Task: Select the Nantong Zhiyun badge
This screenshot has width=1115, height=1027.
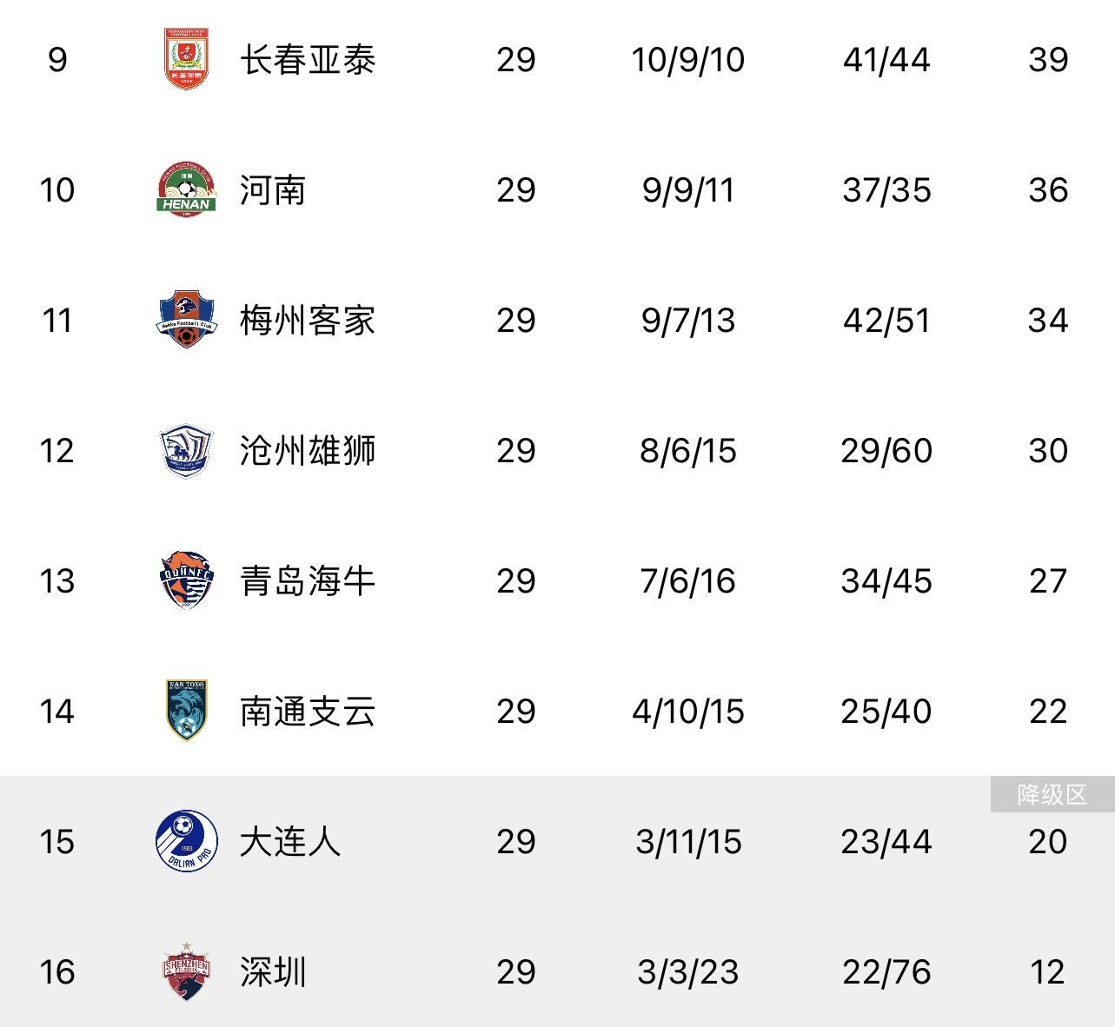Action: 186,711
